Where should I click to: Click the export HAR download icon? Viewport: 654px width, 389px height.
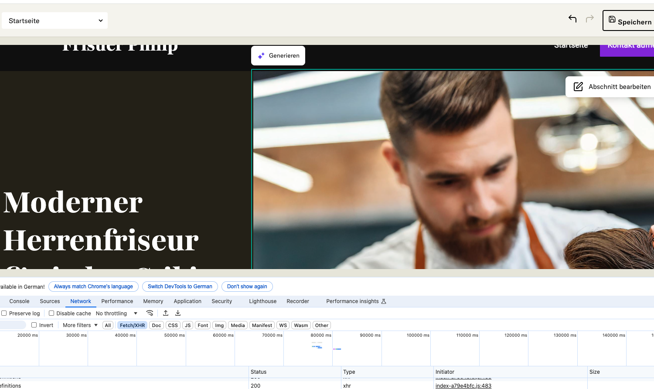click(178, 313)
